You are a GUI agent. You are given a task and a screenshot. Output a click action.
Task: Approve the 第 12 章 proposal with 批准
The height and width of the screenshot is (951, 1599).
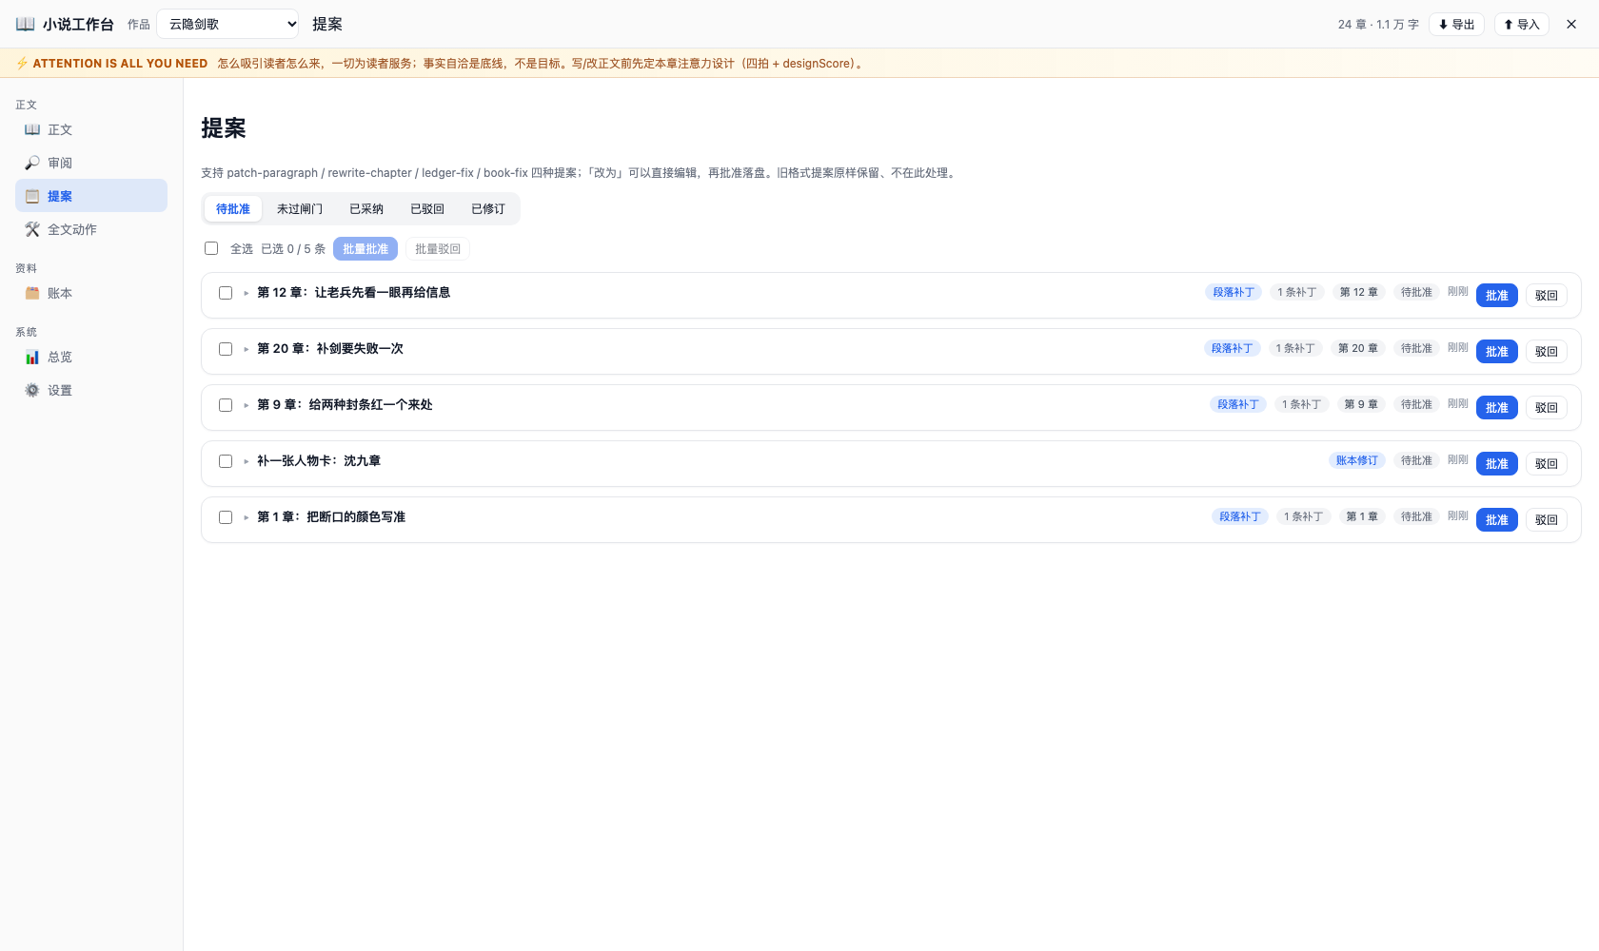pos(1497,296)
